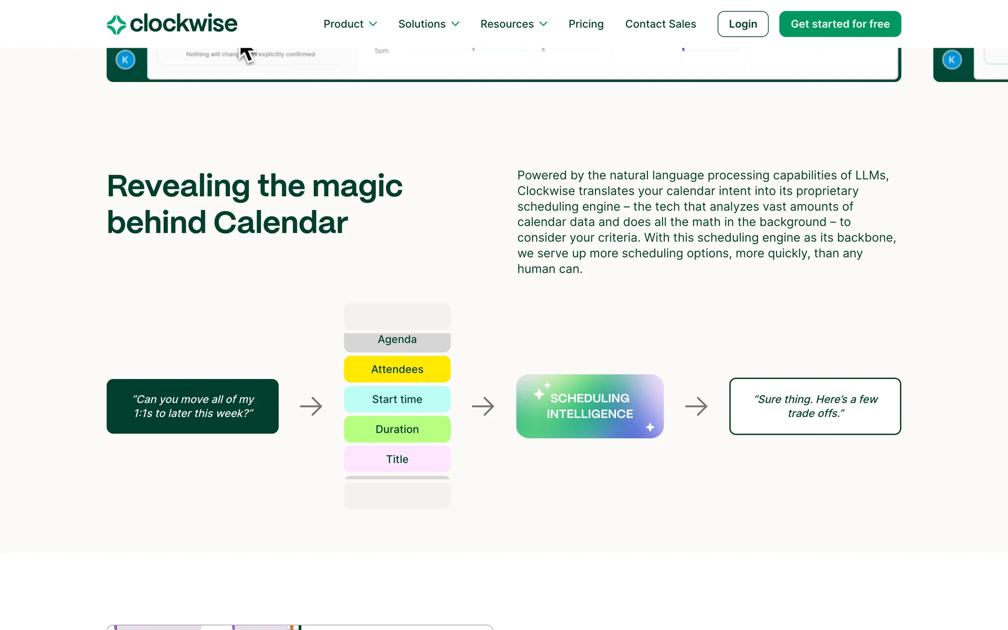Click Get started for free button
The width and height of the screenshot is (1008, 630).
pyautogui.click(x=840, y=24)
